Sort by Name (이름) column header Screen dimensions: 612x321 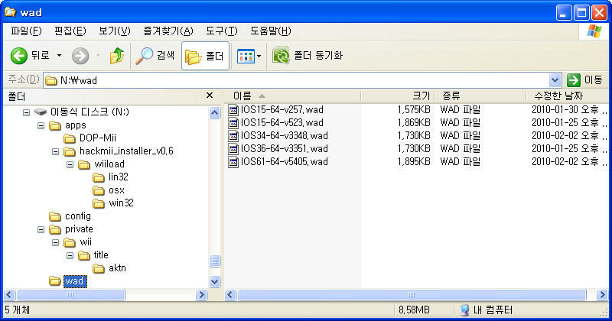point(293,96)
